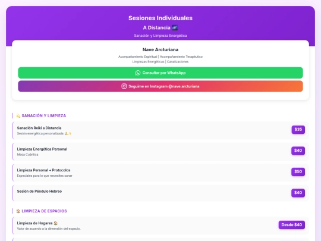Click the house emoji before Limpieza de Espacios
This screenshot has height=241, width=321.
[18, 211]
